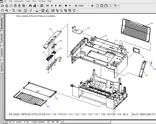Open the View menu

coord(34,1)
